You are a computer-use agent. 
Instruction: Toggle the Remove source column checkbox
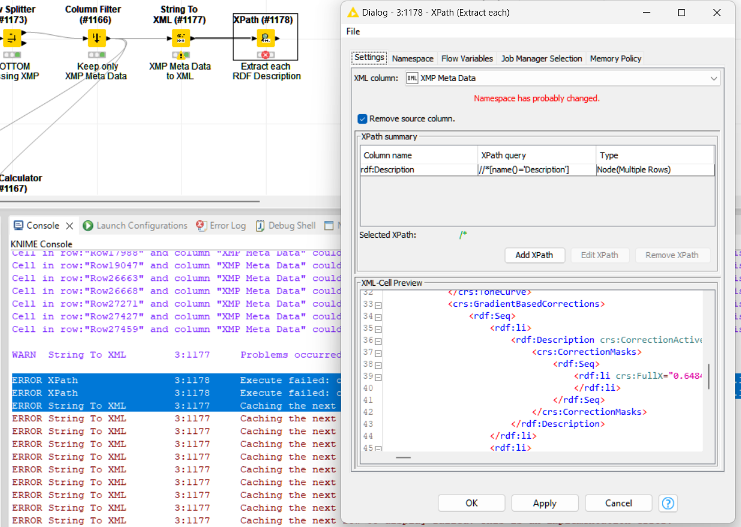362,119
